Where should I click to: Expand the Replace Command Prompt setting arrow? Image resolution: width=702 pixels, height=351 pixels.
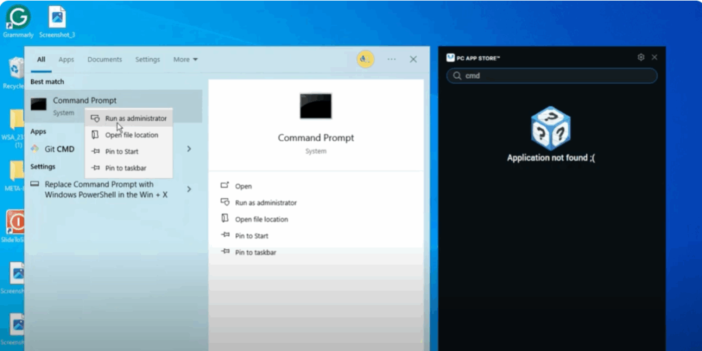(189, 189)
